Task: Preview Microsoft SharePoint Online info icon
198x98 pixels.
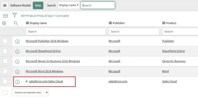Action: click(x=17, y=51)
